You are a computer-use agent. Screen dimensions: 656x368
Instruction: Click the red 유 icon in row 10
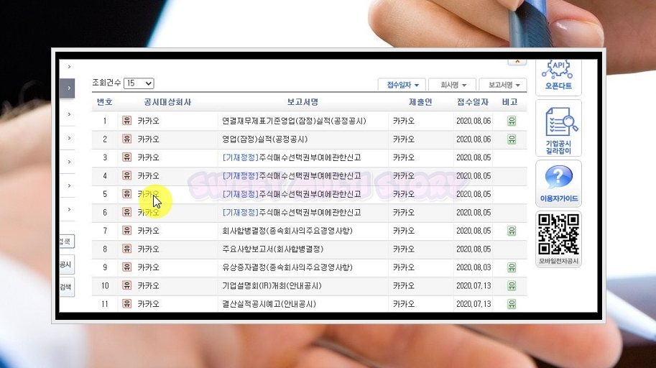pyautogui.click(x=126, y=285)
